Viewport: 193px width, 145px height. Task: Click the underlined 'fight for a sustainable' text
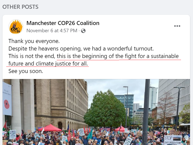pyautogui.click(x=152, y=56)
